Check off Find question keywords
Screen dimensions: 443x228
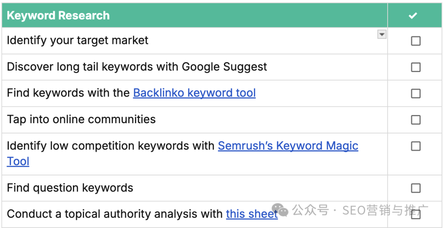click(x=416, y=188)
